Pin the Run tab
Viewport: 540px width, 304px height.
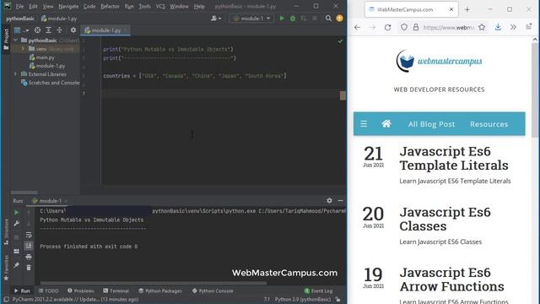click(17, 265)
